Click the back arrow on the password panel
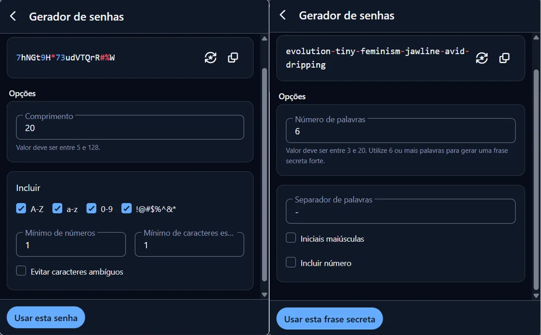541x335 pixels. click(13, 15)
